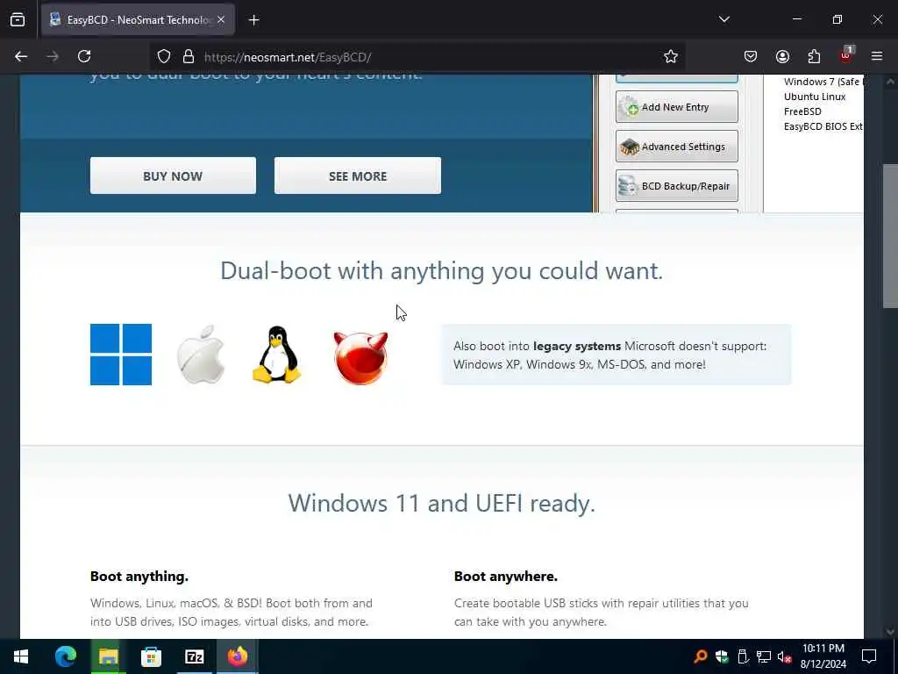Click the Dual-boot with anything heading
The height and width of the screenshot is (674, 898).
pos(442,271)
